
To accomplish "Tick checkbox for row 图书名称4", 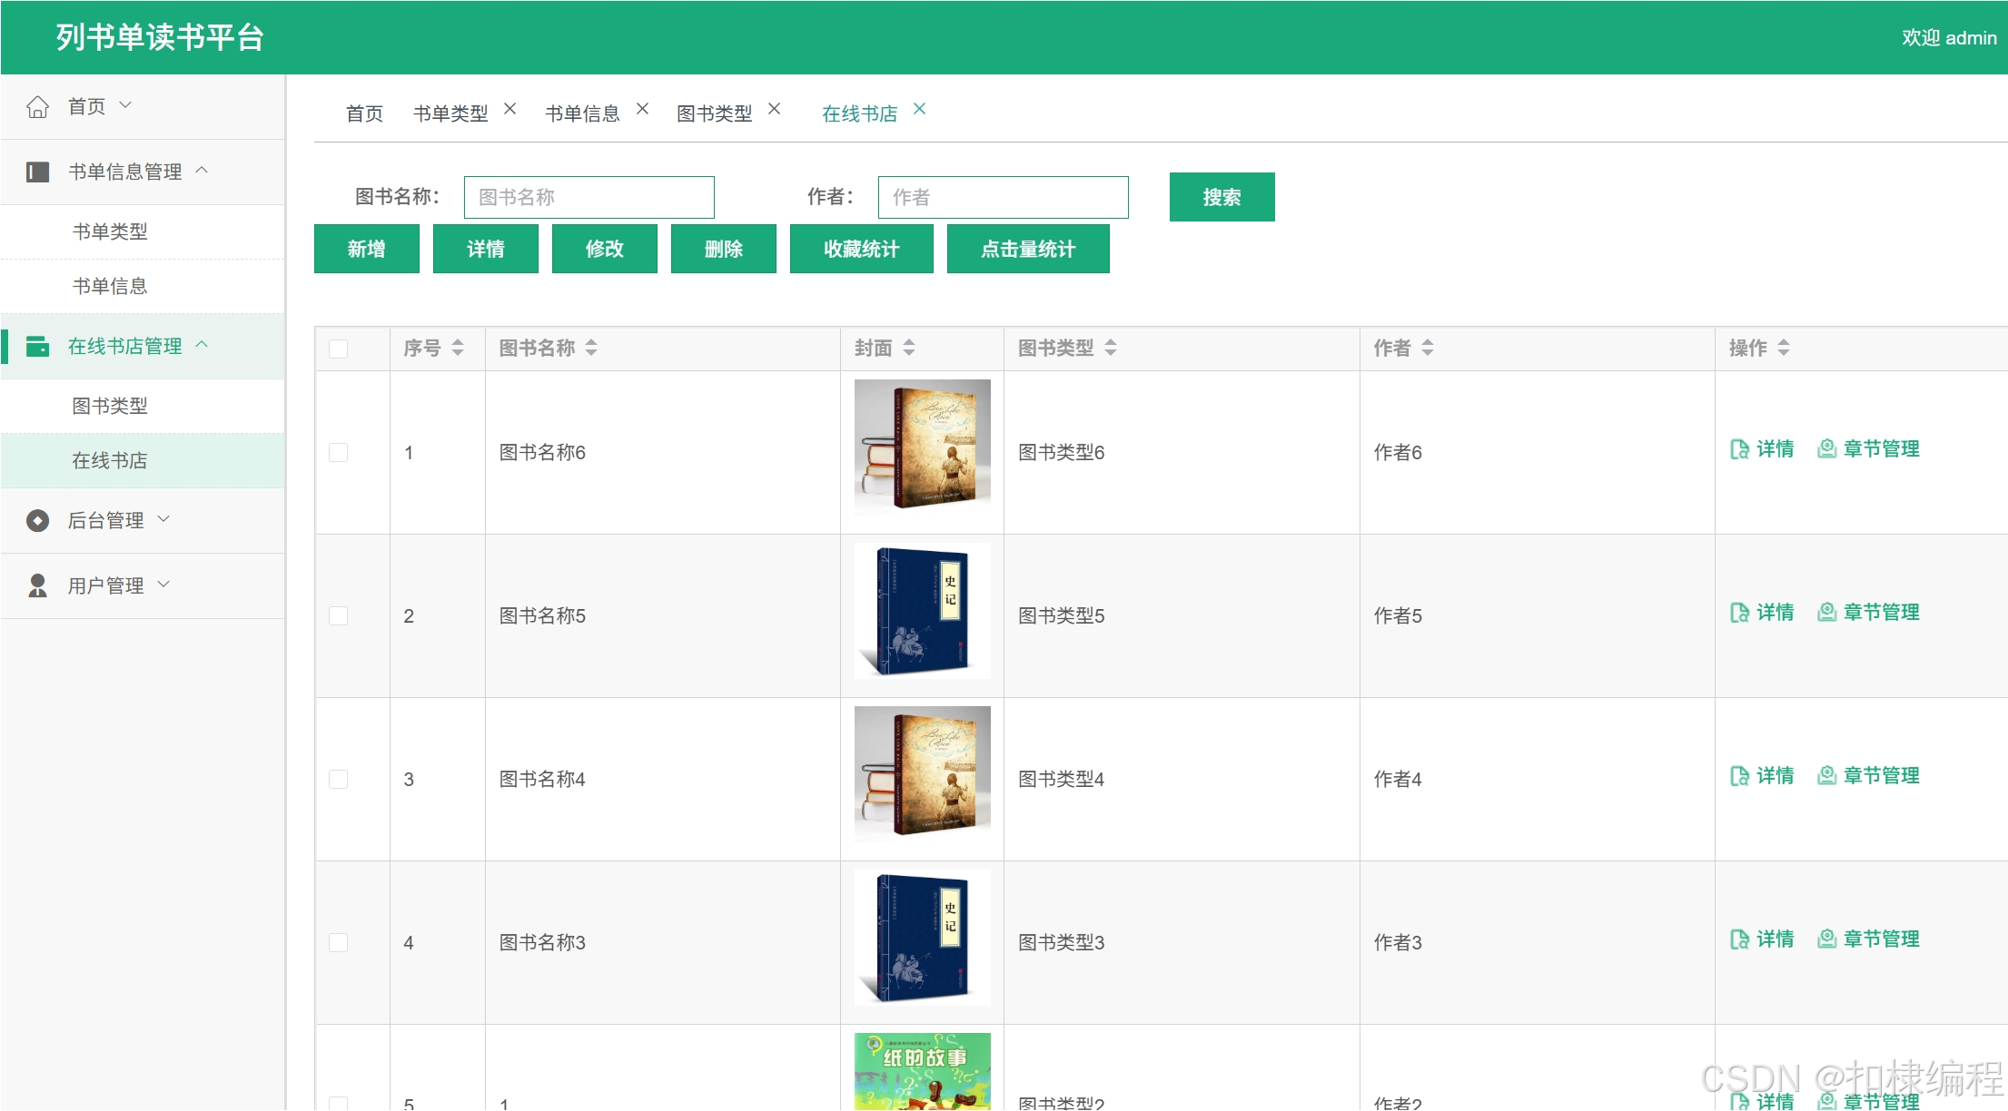I will coord(339,779).
